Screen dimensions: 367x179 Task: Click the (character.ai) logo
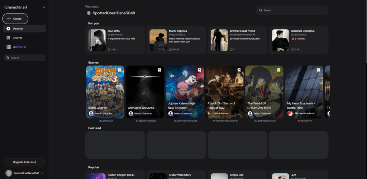coord(15,7)
